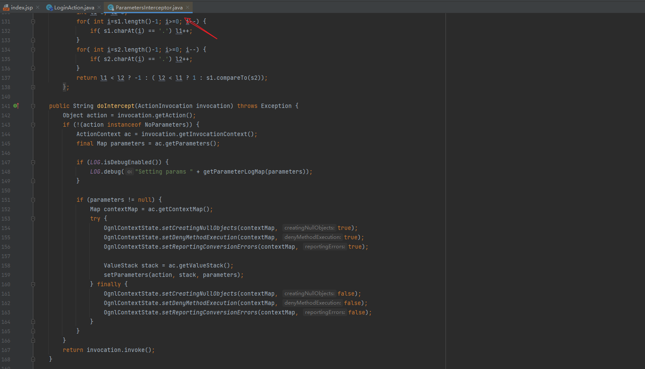Click the fold end marker at line 164
645x369 pixels.
(33, 322)
